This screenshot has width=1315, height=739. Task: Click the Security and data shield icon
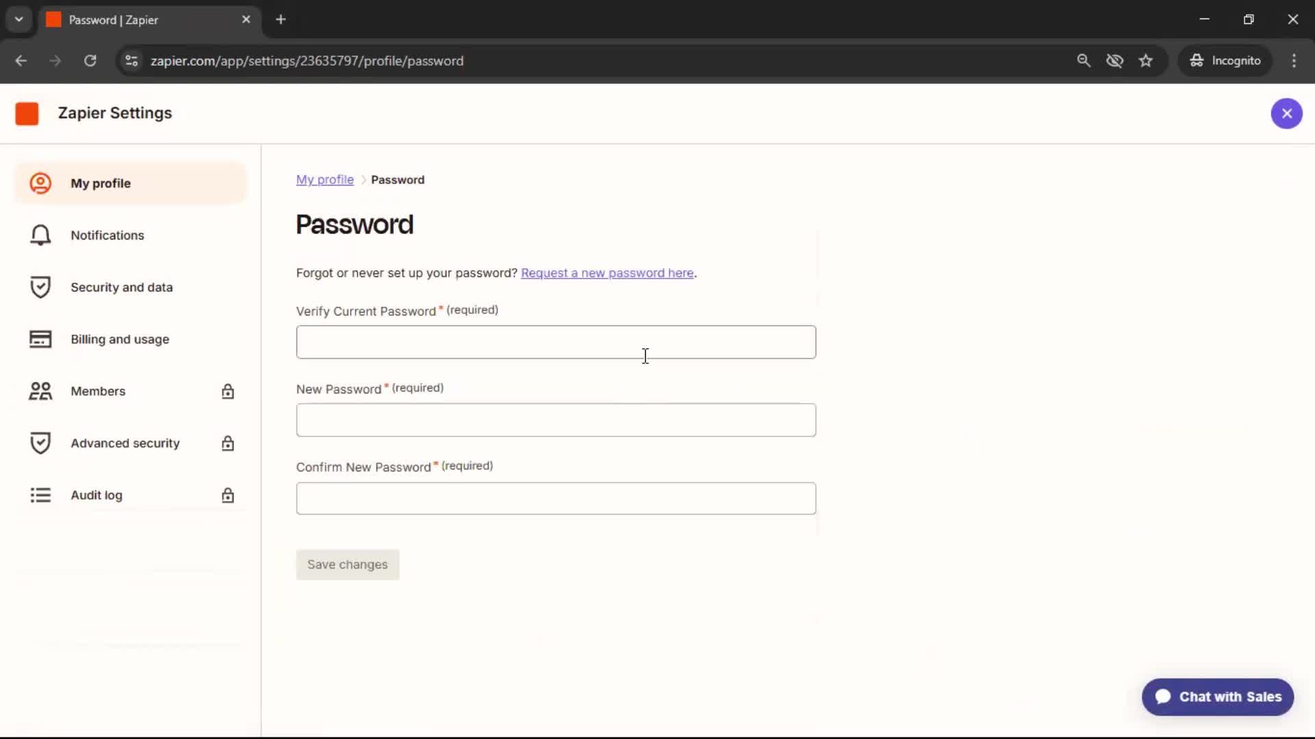(x=40, y=287)
